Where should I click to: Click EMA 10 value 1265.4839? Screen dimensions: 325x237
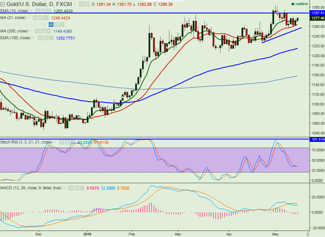pos(63,11)
